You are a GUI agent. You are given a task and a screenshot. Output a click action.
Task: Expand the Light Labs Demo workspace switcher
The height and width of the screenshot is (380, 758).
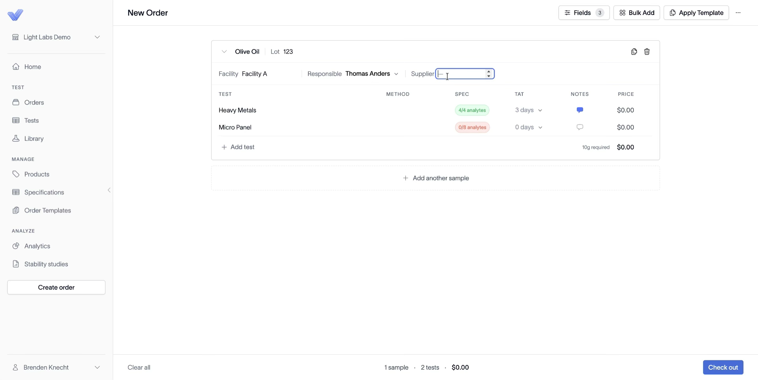pos(56,37)
